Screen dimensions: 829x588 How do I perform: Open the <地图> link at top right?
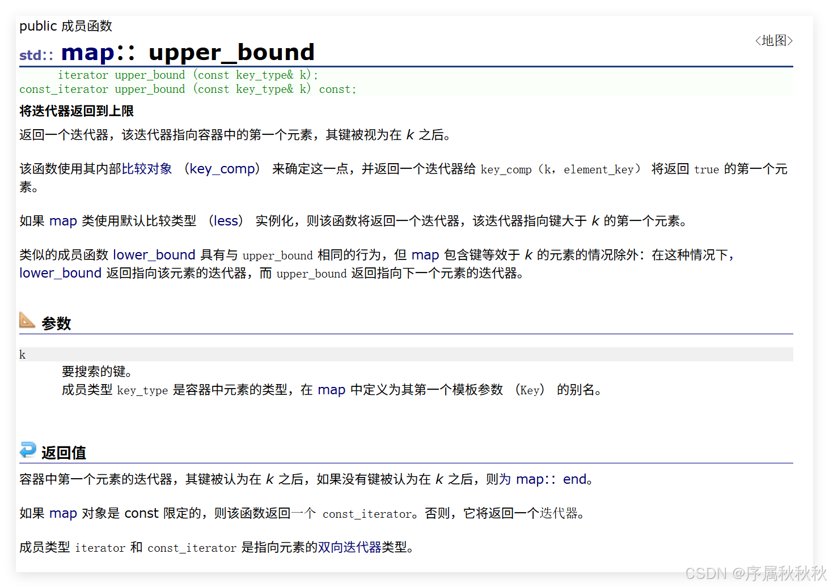tap(773, 40)
